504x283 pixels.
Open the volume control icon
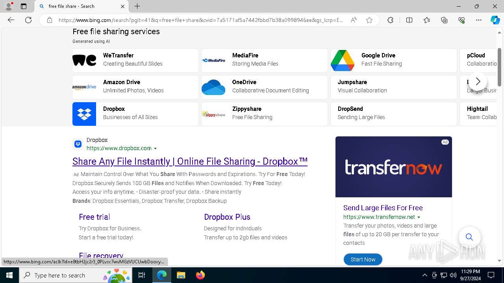coord(453,275)
